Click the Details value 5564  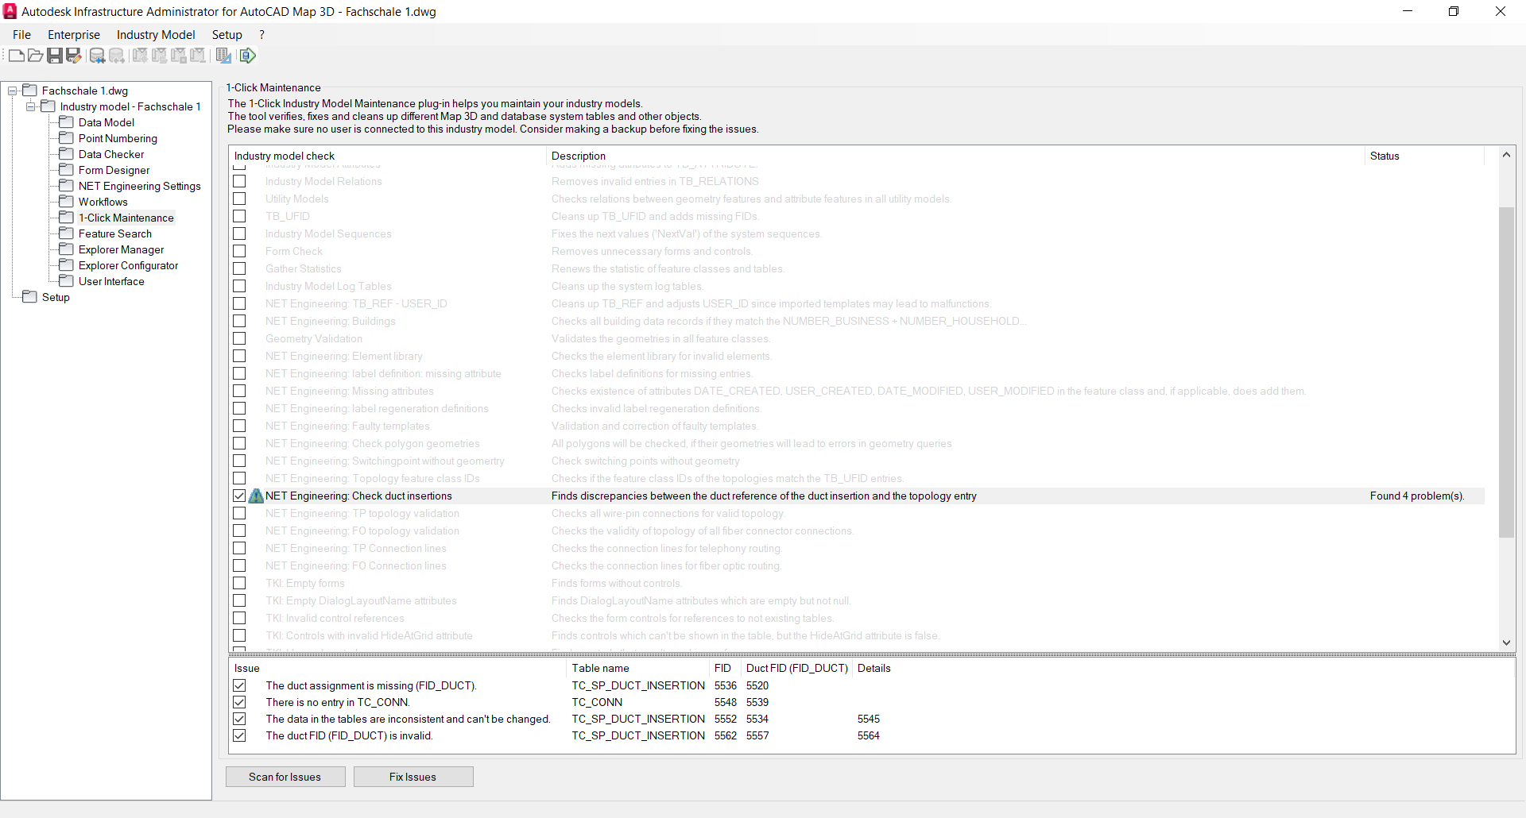[869, 735]
